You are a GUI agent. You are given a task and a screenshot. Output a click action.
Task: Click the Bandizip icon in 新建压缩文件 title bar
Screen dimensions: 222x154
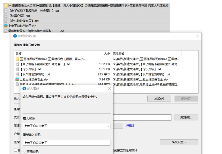pos(15,36)
